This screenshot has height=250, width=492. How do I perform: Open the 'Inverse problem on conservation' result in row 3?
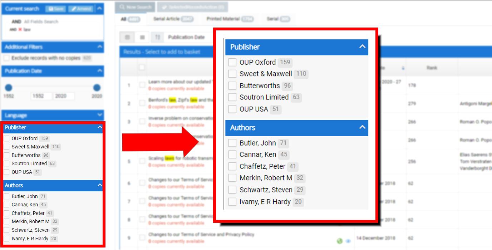tap(181, 119)
